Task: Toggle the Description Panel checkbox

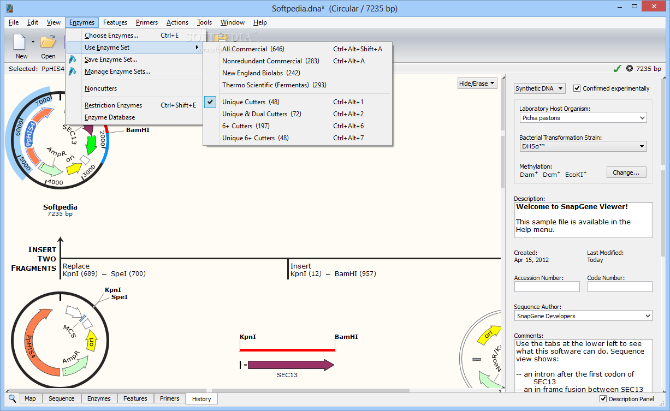Action: pos(603,399)
